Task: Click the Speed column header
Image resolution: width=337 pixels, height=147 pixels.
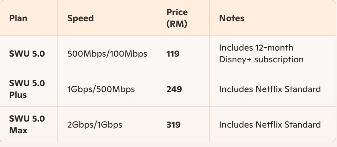Action: (x=81, y=18)
